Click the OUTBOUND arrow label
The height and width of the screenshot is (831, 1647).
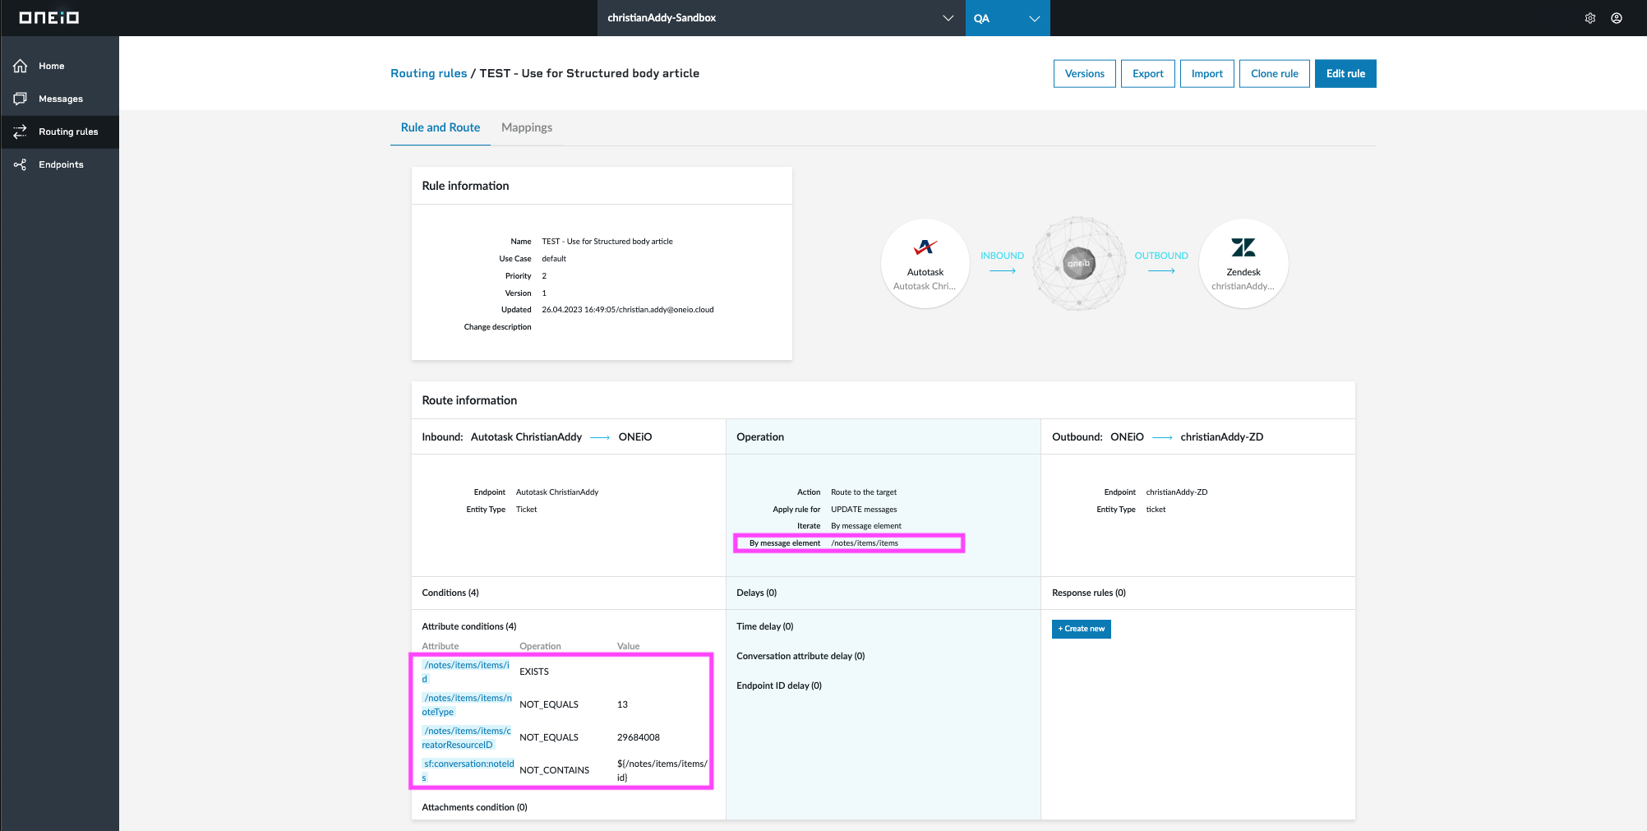point(1161,256)
